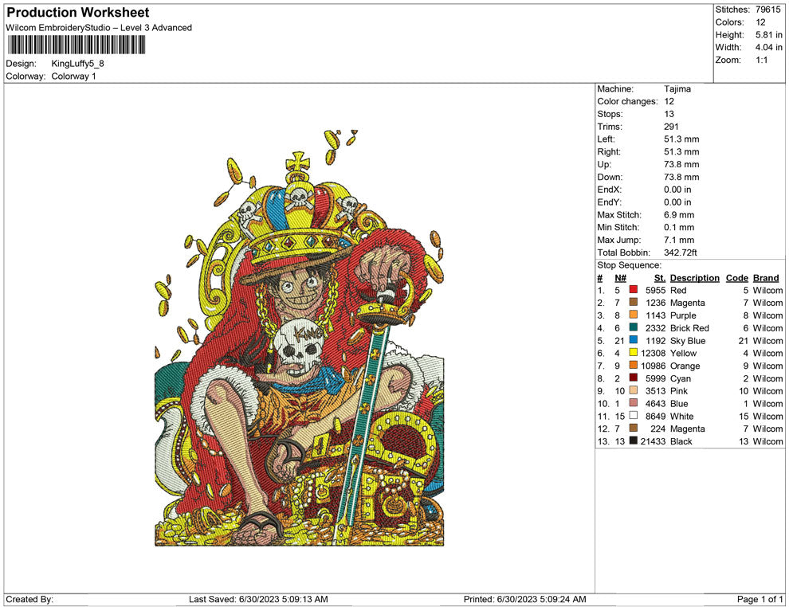
Task: Click the underlined N# column header
Action: 620,278
